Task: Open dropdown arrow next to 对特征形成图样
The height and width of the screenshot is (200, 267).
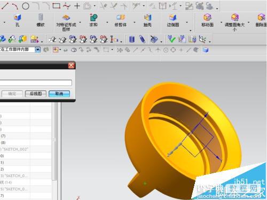Action: (x=80, y=22)
